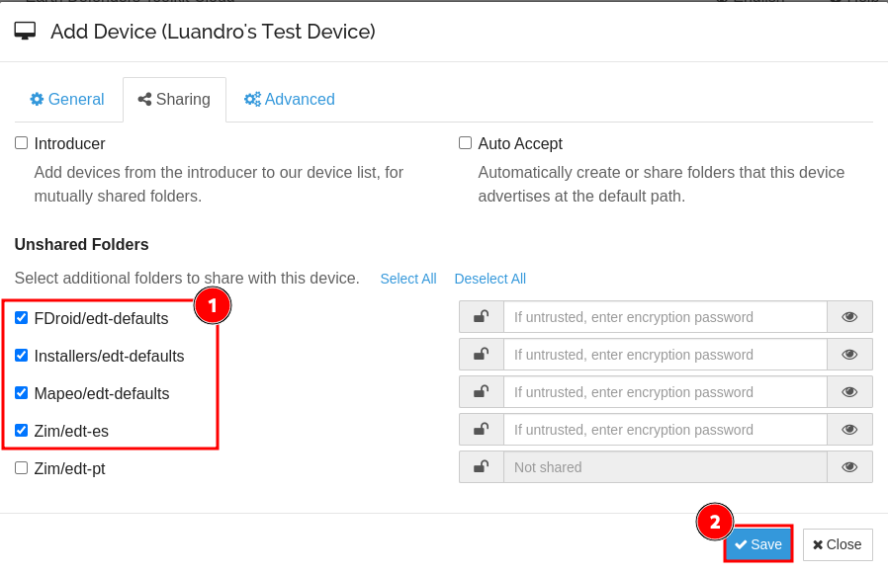Screen dimensions: 888x574
Task: Click the unlock icon beside Zim/edt-es
Action: tap(481, 430)
